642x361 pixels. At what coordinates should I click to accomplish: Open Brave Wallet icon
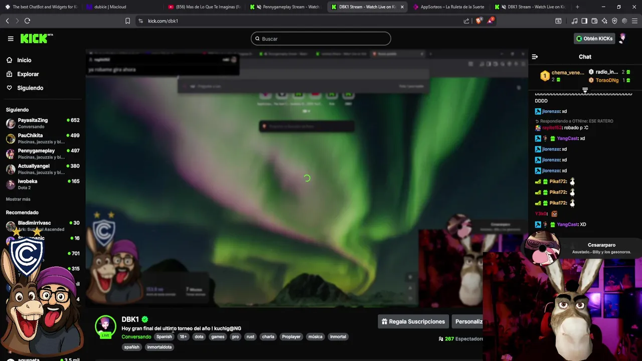594,21
